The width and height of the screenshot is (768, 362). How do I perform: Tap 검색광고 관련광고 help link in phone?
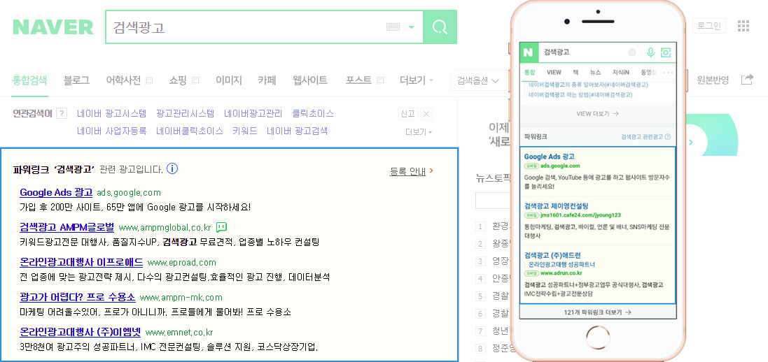click(x=645, y=137)
